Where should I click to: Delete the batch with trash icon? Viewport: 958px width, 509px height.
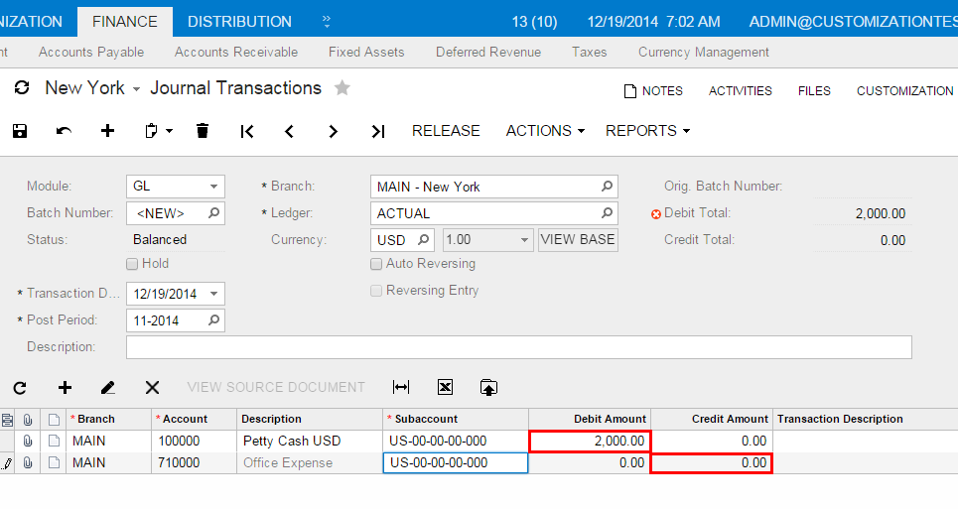(x=203, y=131)
